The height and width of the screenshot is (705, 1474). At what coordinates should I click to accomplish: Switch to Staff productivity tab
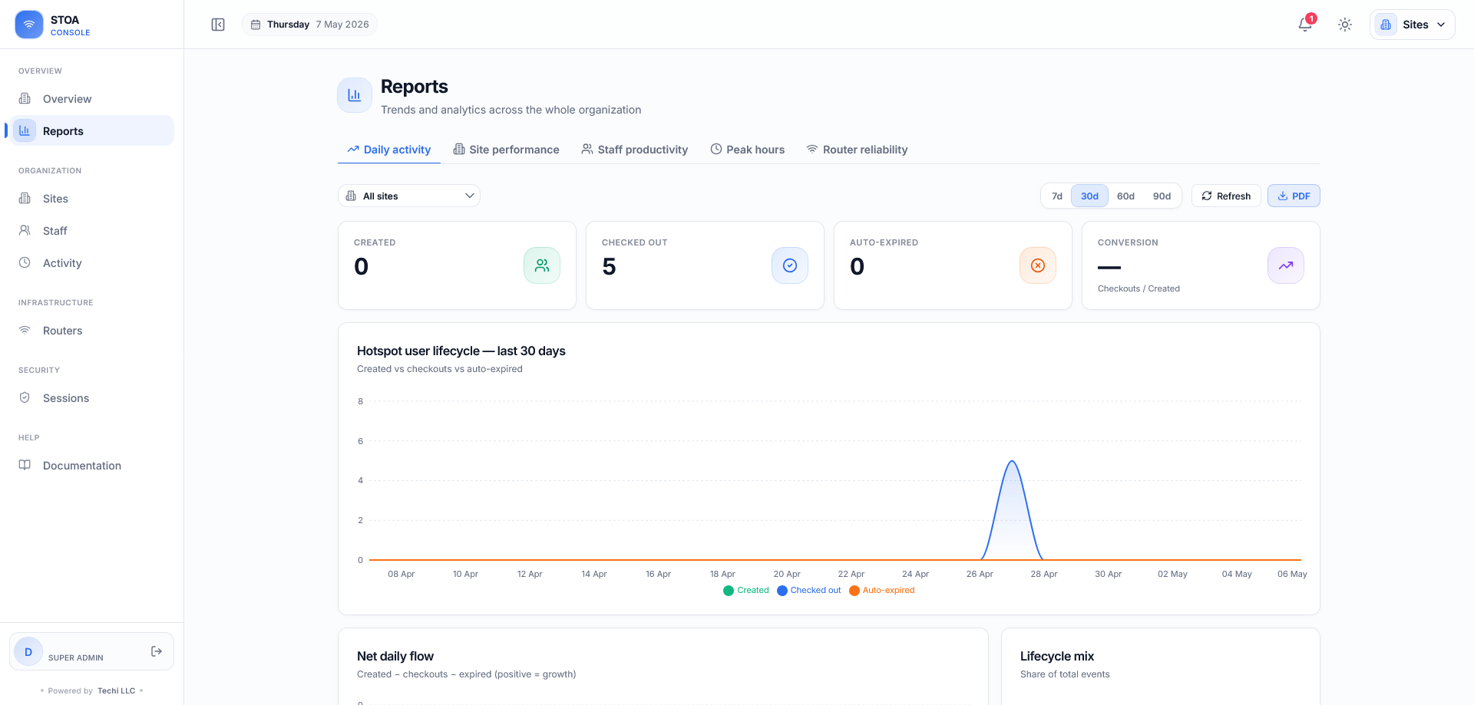point(635,150)
